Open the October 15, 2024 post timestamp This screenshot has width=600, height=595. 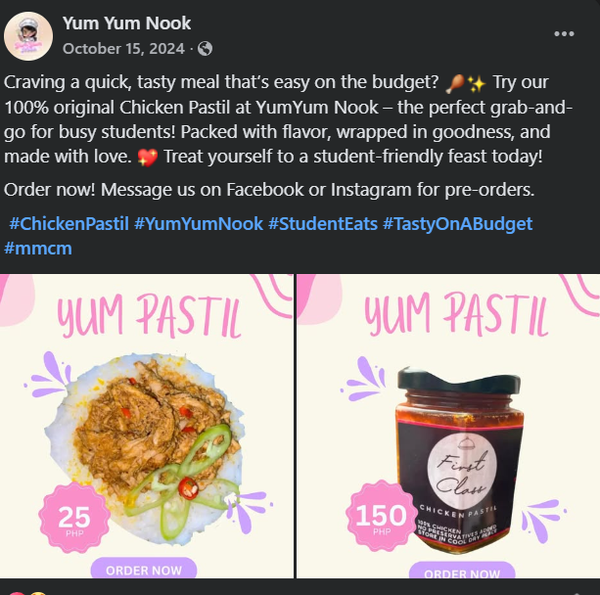123,49
